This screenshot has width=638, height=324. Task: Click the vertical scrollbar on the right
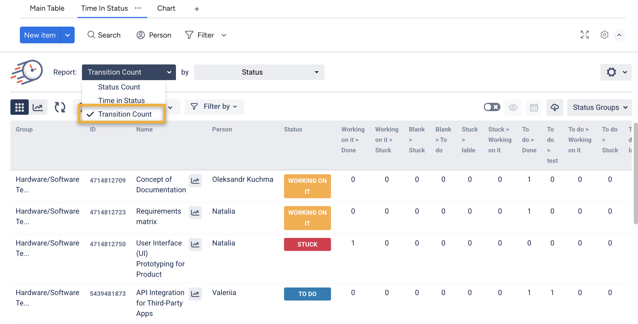coord(635,173)
